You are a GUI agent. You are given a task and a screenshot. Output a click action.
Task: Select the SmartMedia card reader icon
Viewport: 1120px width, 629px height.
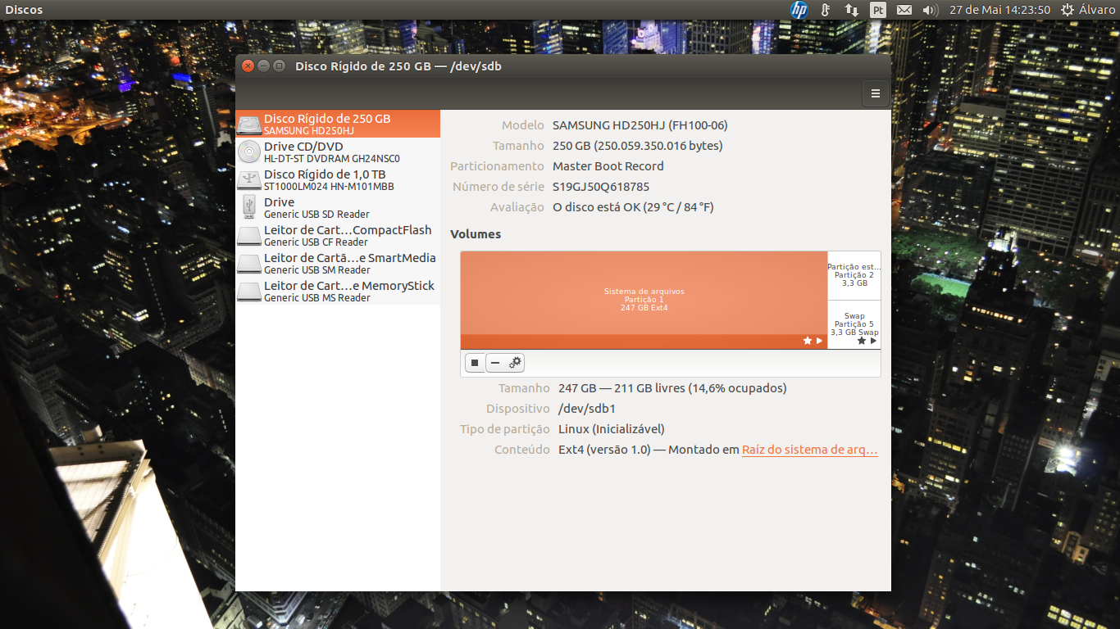[x=249, y=264]
